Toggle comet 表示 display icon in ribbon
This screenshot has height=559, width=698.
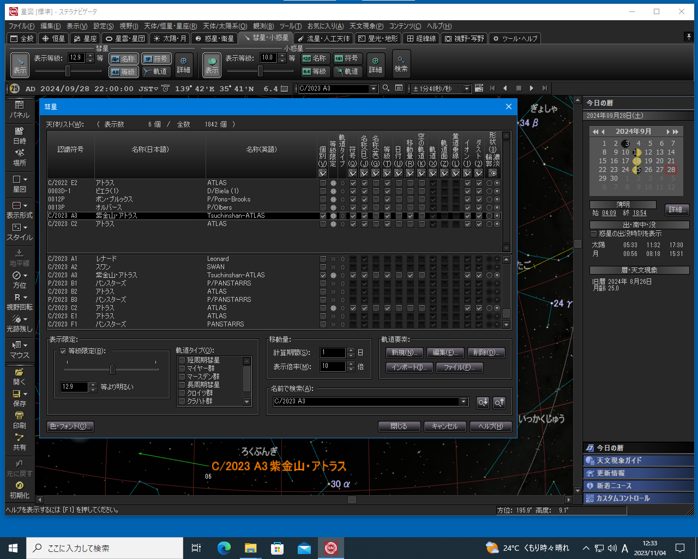[20, 65]
